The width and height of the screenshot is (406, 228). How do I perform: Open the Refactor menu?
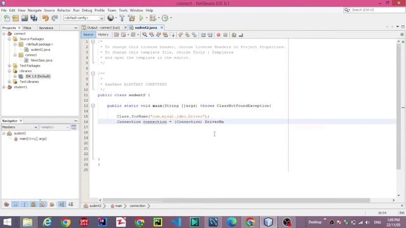(63, 10)
